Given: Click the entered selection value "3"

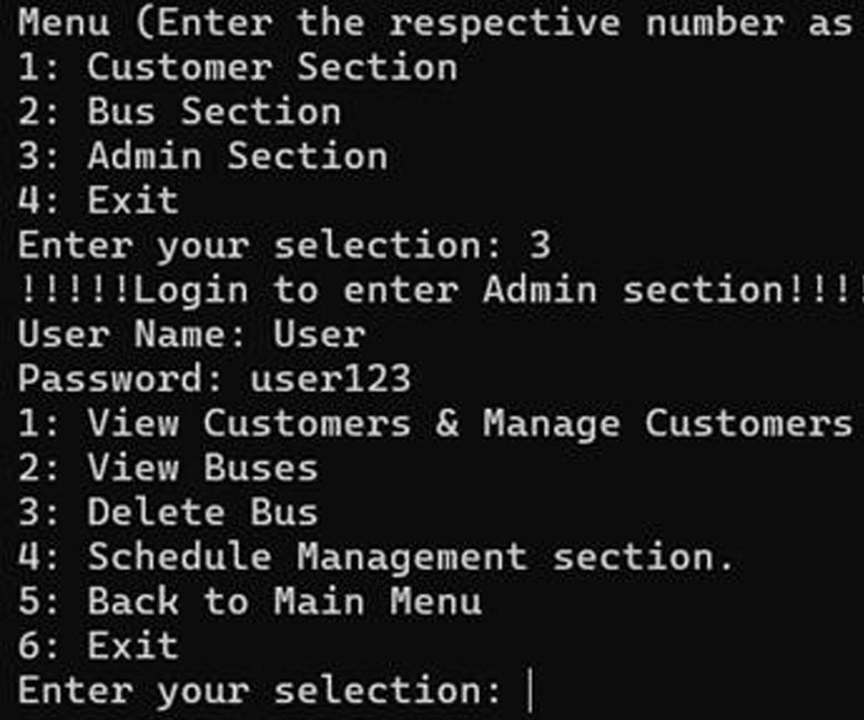Looking at the screenshot, I should (x=540, y=246).
